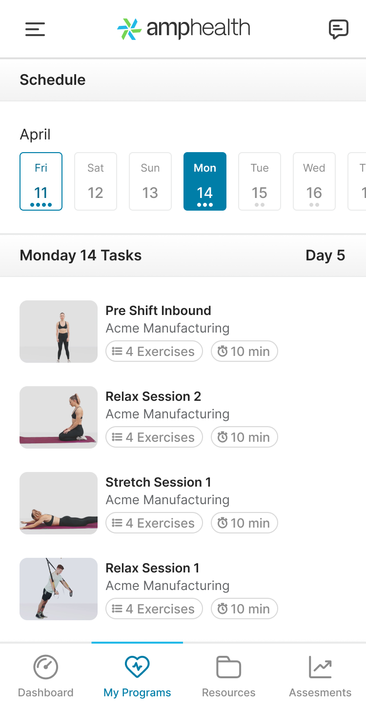Select Friday 11 in the calendar
This screenshot has width=366, height=708.
pyautogui.click(x=41, y=181)
